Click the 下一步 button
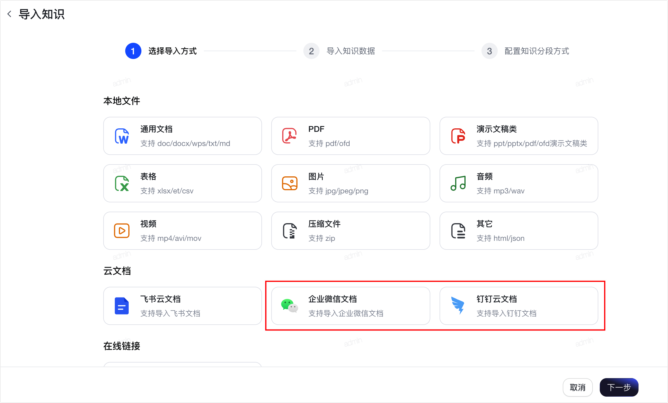Viewport: 668px width, 403px height. click(x=619, y=387)
